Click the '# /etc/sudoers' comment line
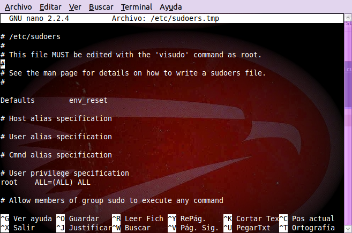 point(31,36)
